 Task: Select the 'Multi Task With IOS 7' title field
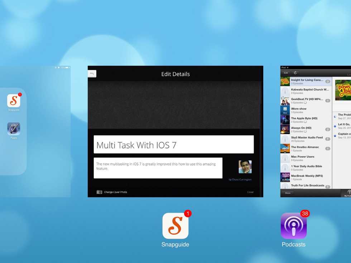click(x=174, y=145)
